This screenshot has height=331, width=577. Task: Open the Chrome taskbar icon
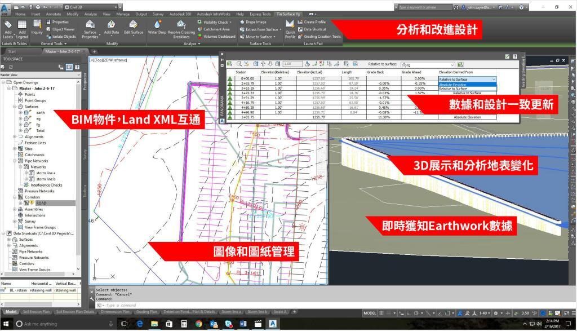pyautogui.click(x=199, y=324)
